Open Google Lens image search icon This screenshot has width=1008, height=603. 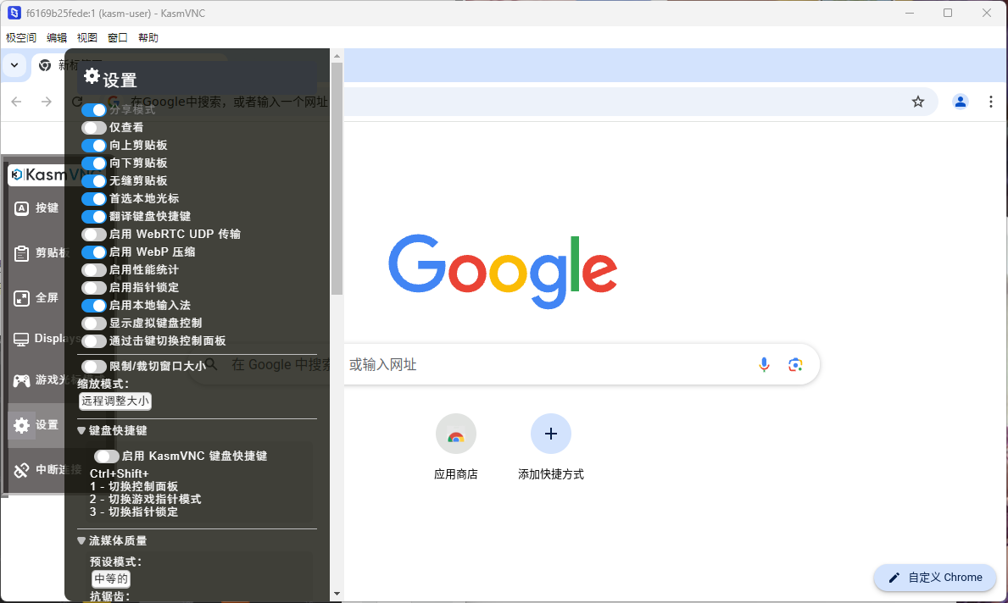795,365
